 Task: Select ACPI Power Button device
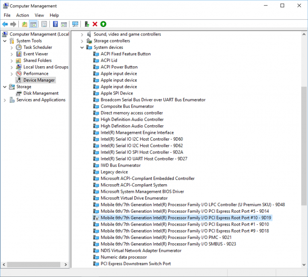119,67
